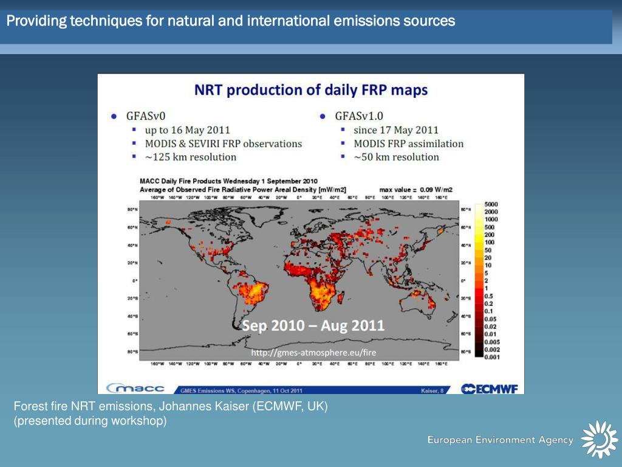Screen dimensions: 622x467
Task: Click the 'Sep 2010 – Aug 2011' overlay text
Action: click(x=313, y=326)
